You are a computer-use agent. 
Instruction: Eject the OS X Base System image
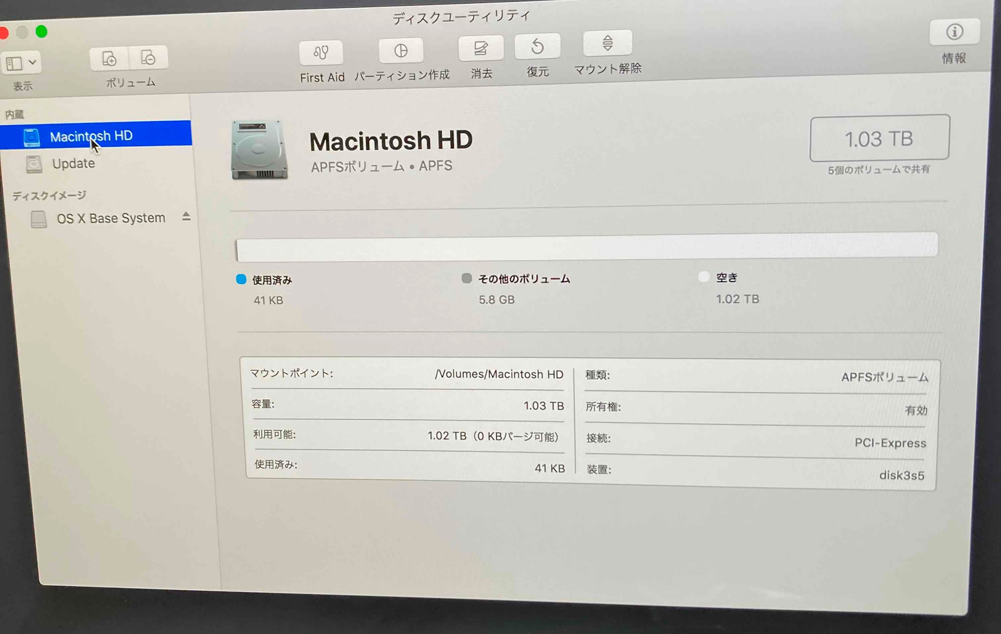(x=186, y=216)
